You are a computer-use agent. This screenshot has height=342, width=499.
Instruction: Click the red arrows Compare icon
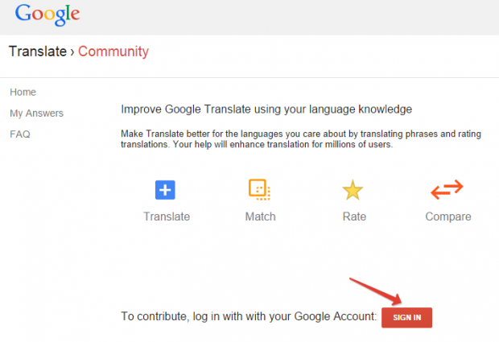pos(447,190)
